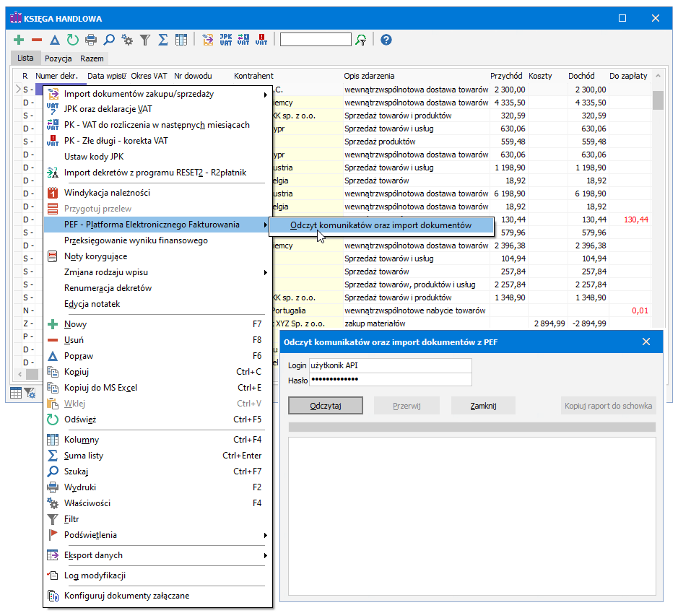The image size is (678, 613).
Task: Click Popraw in the context menu
Action: coord(158,356)
